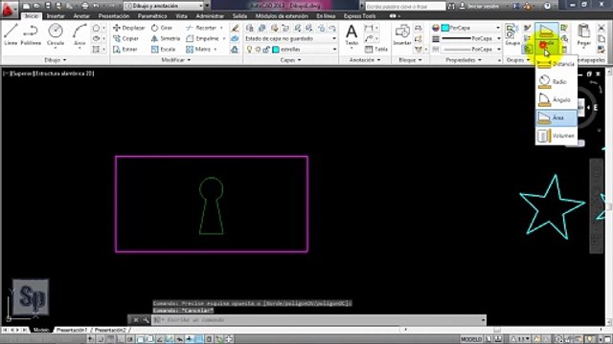Click the Empalme fillet tool
Screen dimensions: 613x344
[202, 38]
